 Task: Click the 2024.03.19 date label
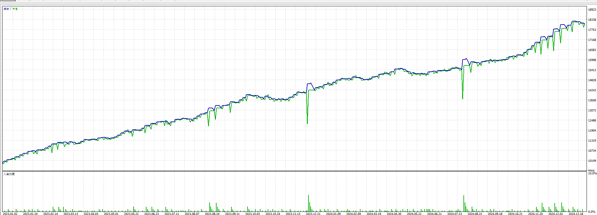(x=374, y=214)
